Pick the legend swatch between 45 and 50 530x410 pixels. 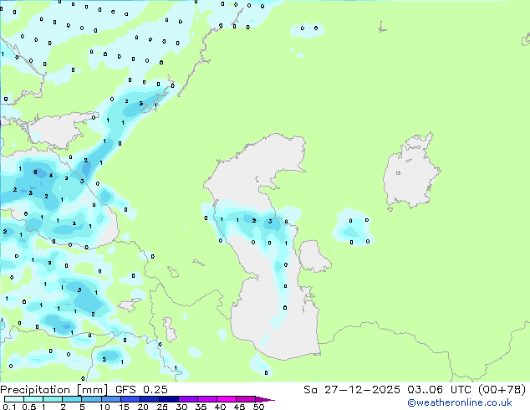(246, 399)
